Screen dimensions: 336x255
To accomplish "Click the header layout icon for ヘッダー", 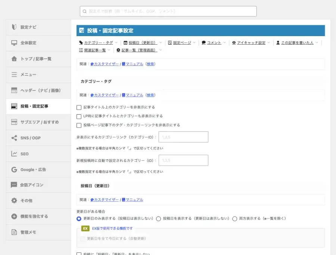I will click(x=14, y=90).
